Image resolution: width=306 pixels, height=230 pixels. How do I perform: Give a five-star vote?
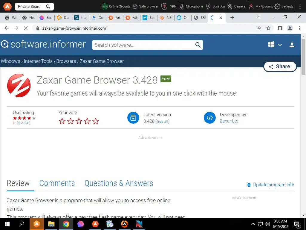(96, 121)
